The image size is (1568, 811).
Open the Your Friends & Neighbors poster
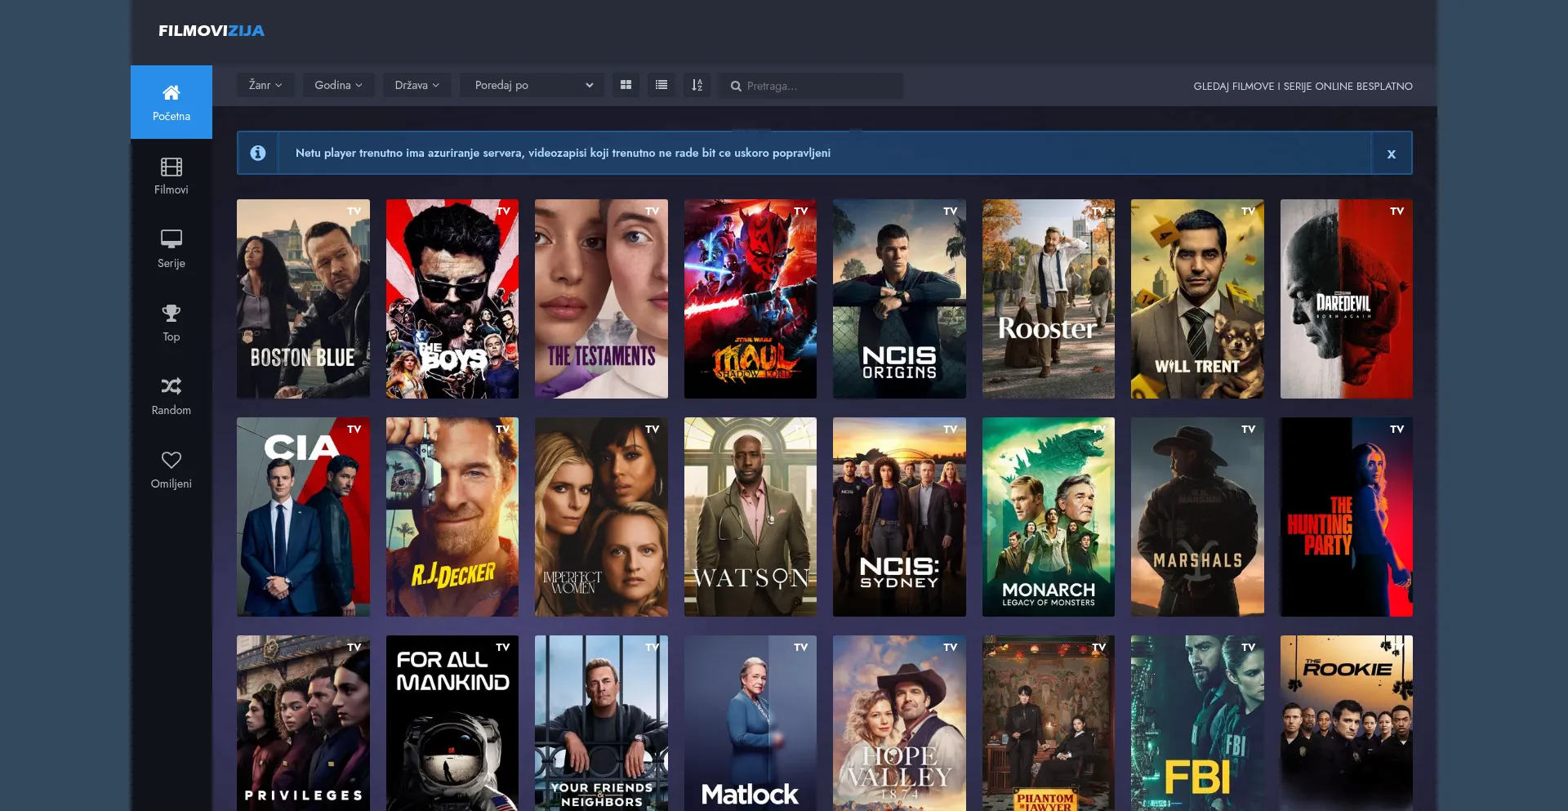coord(601,723)
